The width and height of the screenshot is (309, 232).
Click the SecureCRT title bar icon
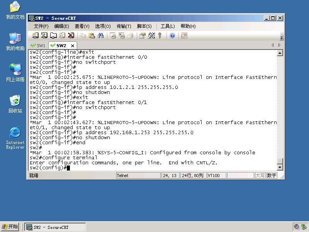click(x=32, y=18)
